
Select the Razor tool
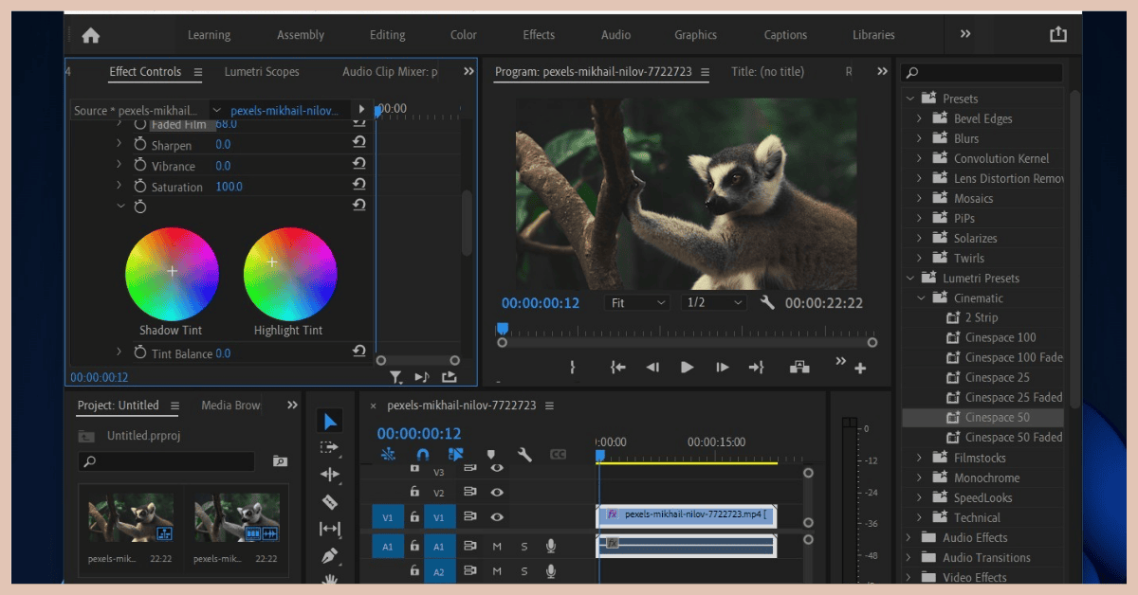pos(329,502)
